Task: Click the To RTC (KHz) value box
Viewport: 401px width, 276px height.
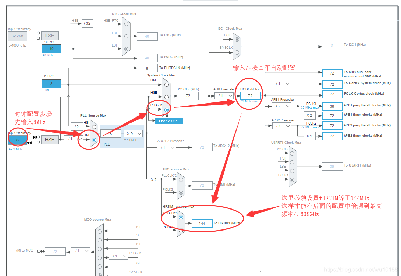Action: point(147,36)
